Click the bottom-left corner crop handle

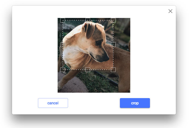pos(63,70)
